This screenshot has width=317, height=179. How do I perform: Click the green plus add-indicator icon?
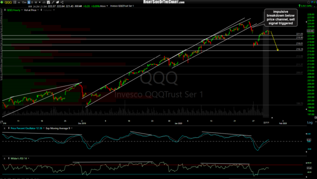(2, 2)
